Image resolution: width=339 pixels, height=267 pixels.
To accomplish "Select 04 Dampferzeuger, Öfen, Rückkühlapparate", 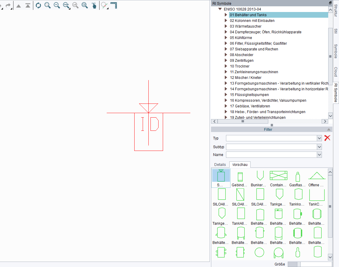I will pos(266,32).
